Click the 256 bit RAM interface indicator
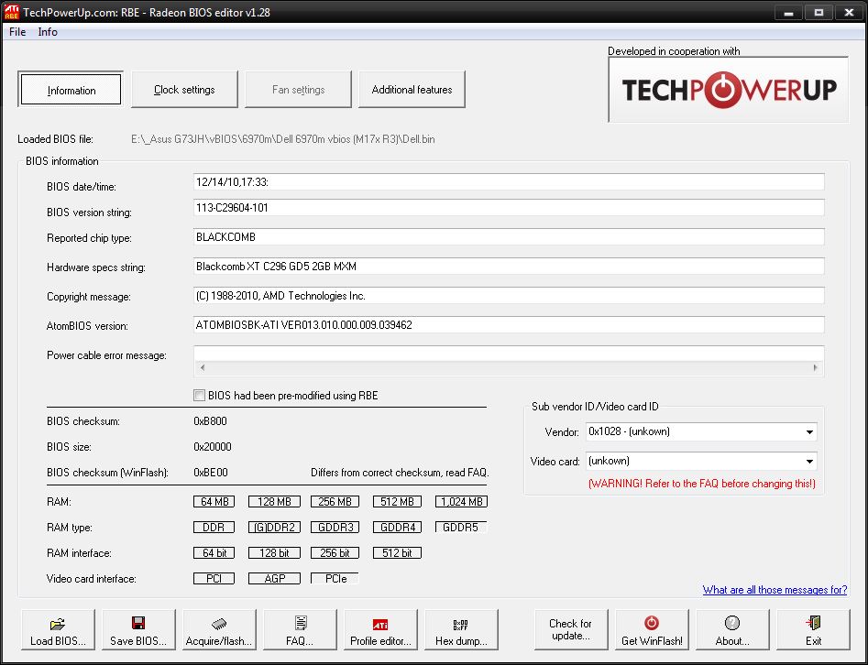Screen dimensions: 868x665 click(x=335, y=552)
